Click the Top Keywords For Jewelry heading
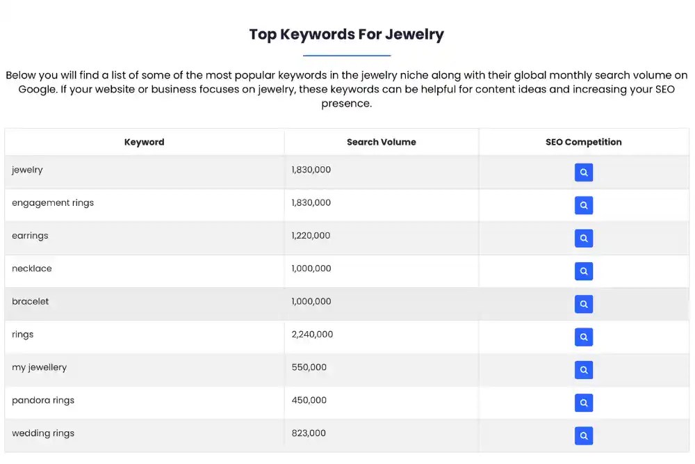 coord(346,34)
